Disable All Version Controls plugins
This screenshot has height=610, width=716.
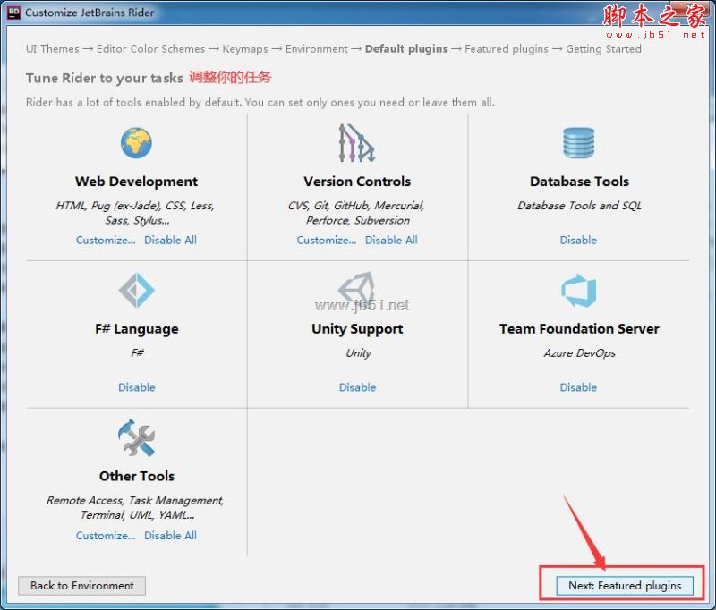point(391,240)
